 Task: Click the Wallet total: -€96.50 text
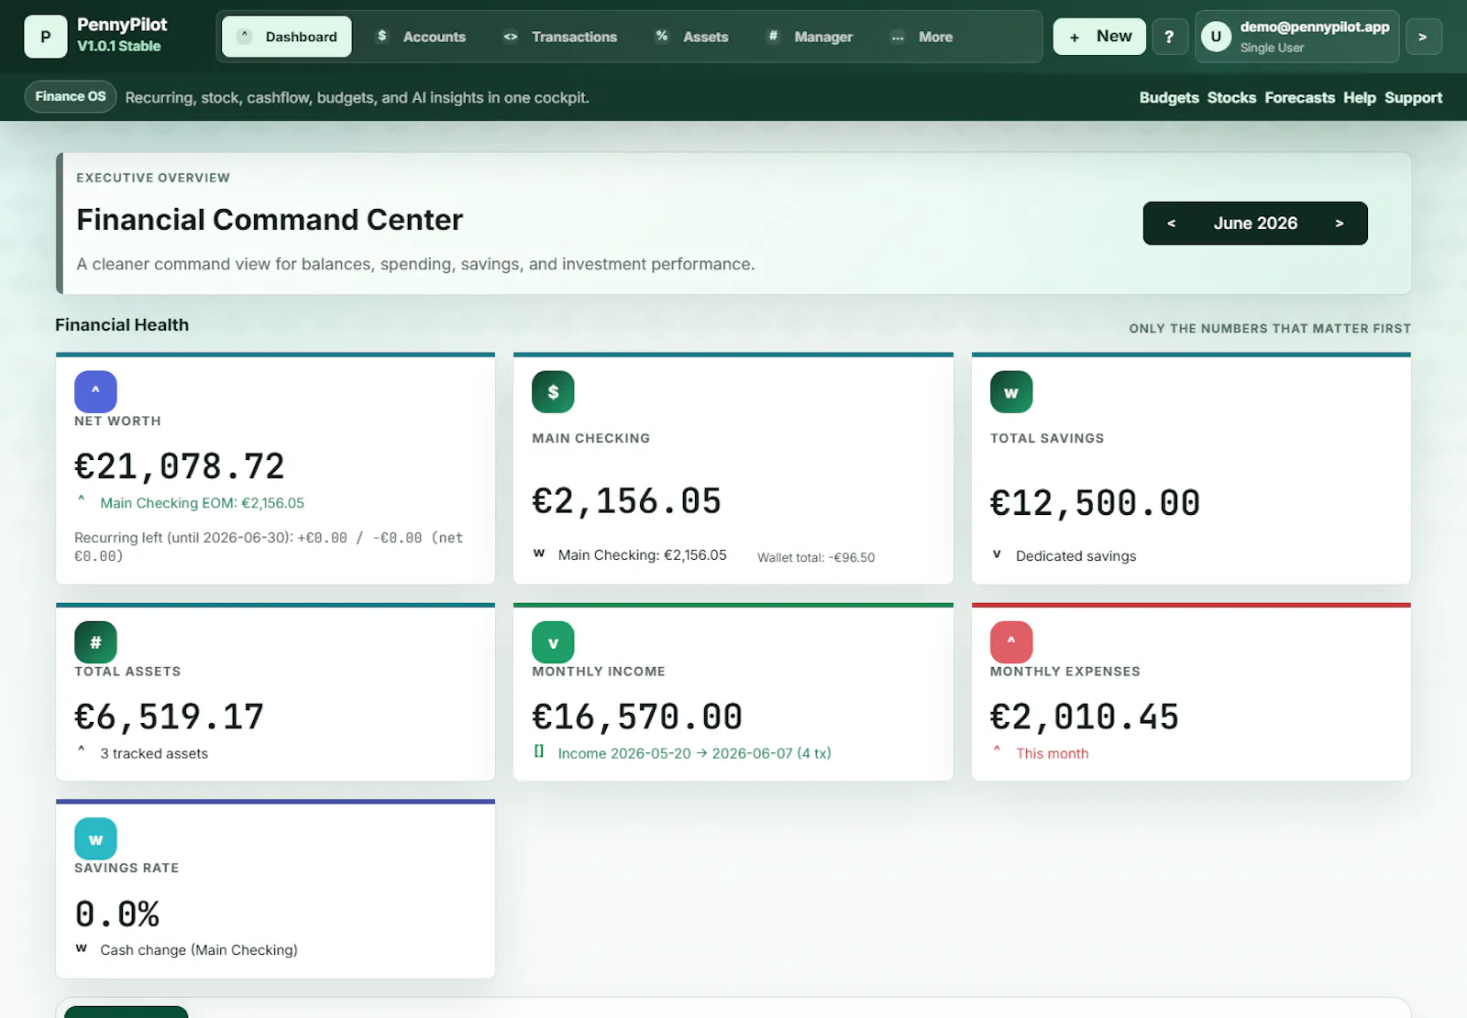point(816,557)
